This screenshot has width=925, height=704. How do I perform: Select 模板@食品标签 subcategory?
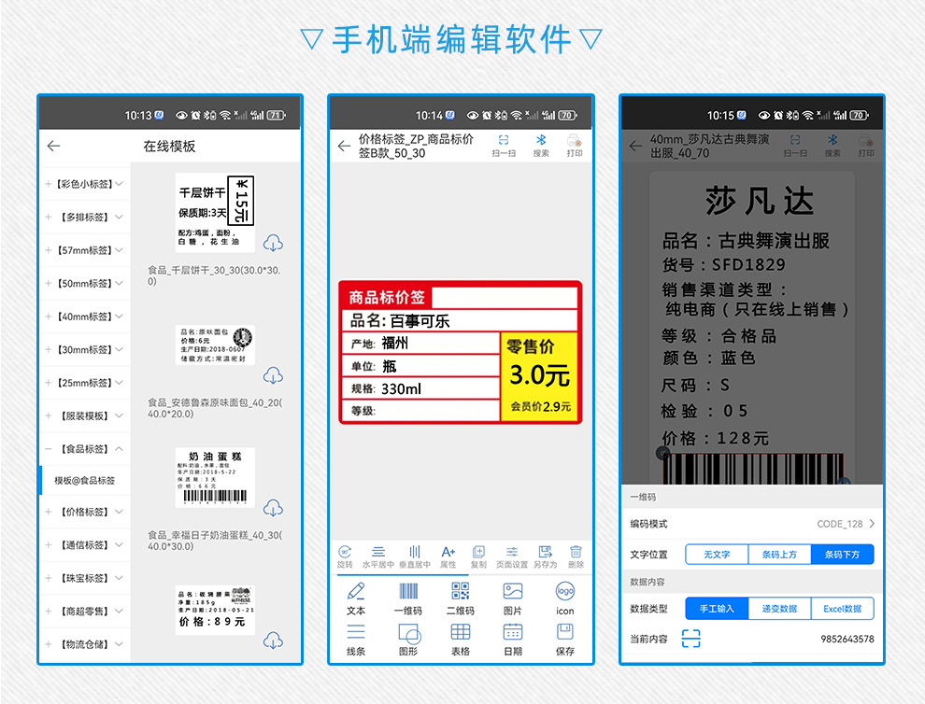click(x=85, y=481)
